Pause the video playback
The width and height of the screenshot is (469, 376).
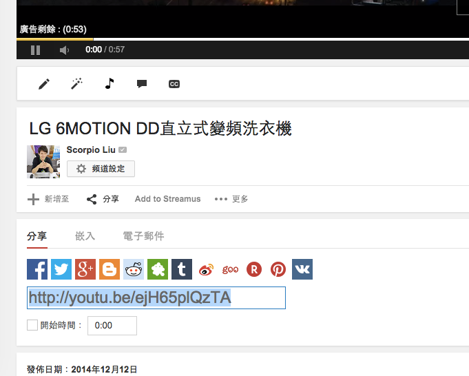35,50
